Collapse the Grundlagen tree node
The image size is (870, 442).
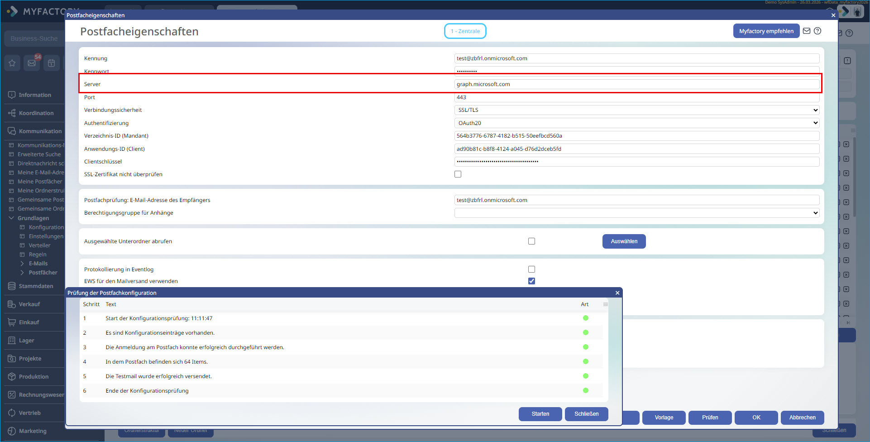point(11,218)
